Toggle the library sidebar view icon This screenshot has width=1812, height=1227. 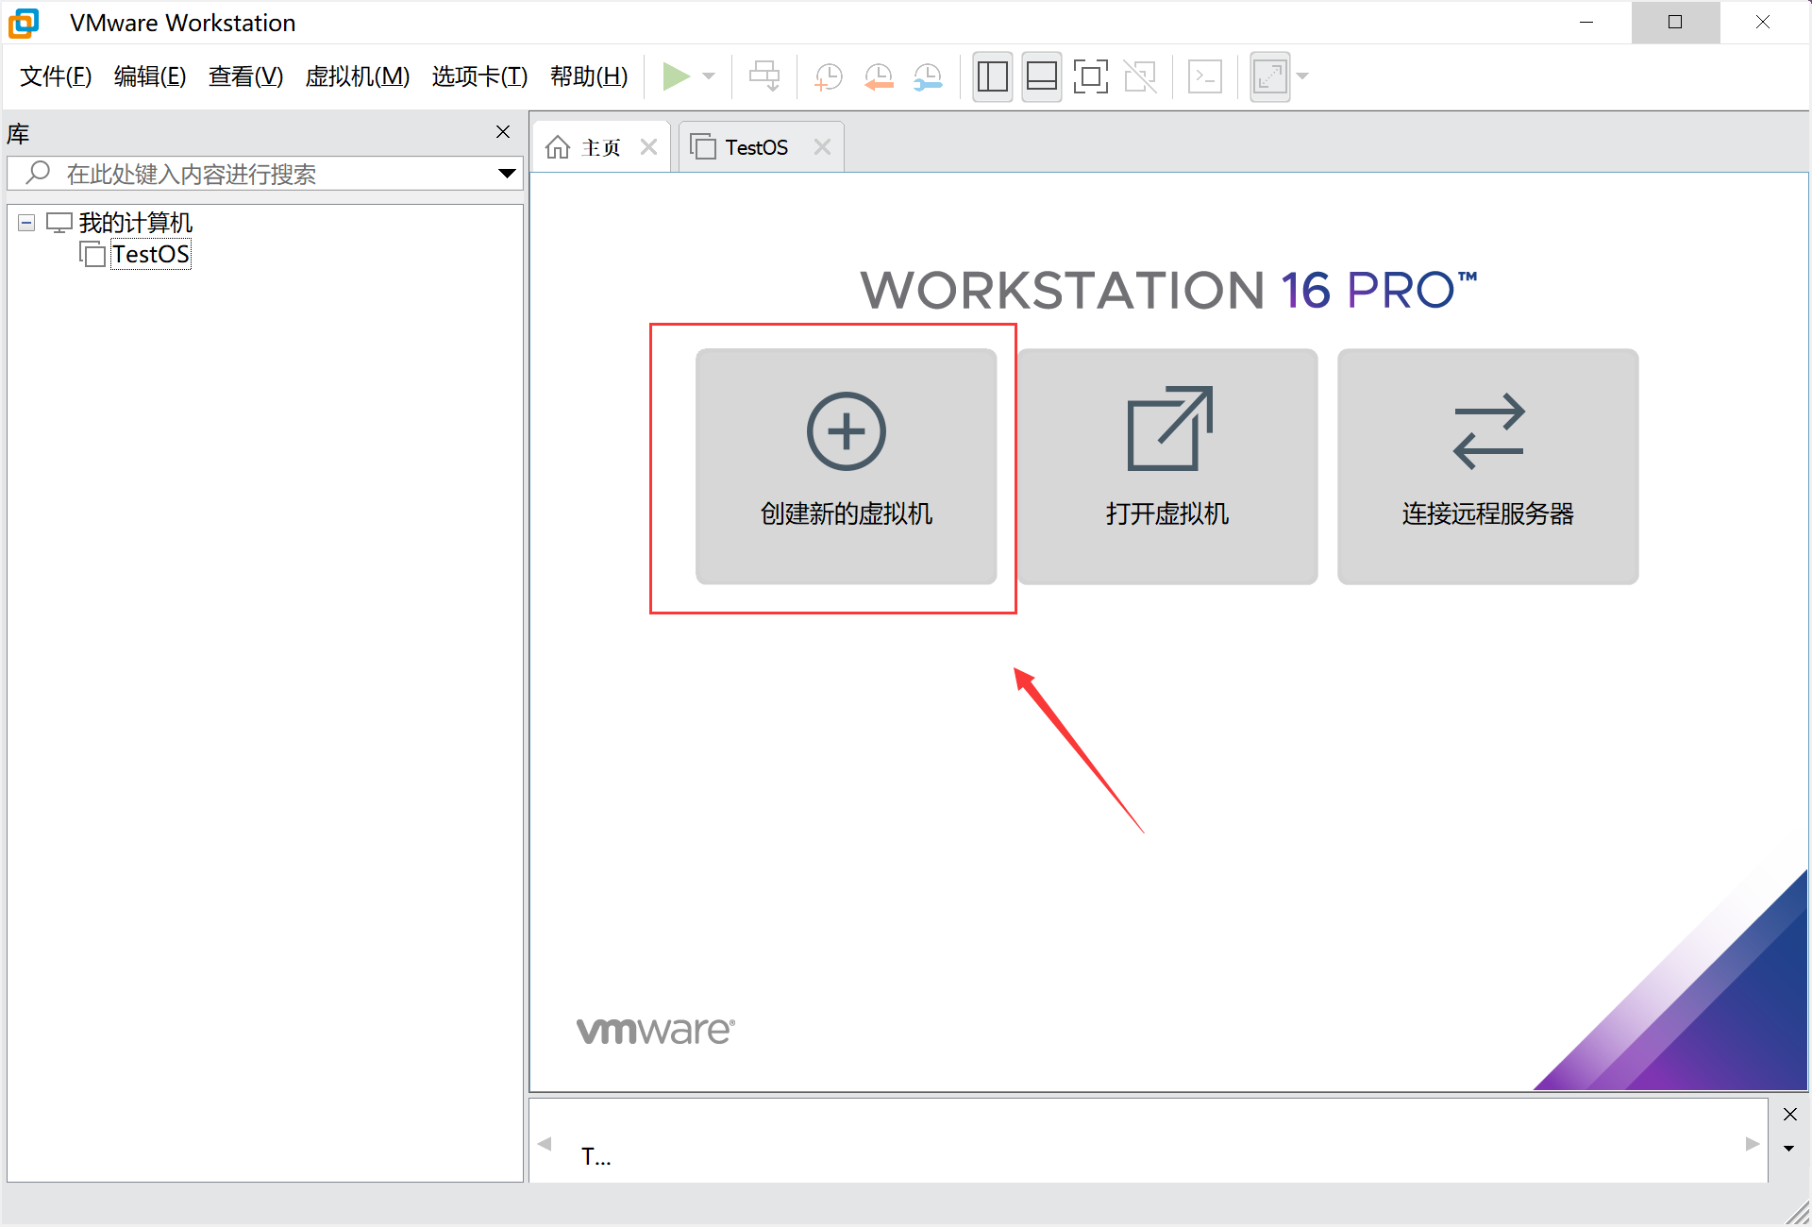coord(993,76)
